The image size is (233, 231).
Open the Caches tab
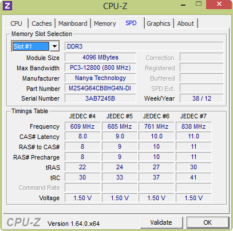point(42,23)
